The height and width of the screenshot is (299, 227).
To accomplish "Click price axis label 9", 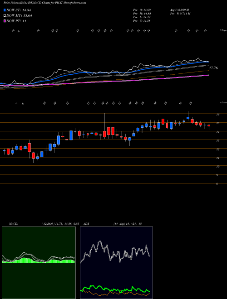I will point(217,175).
